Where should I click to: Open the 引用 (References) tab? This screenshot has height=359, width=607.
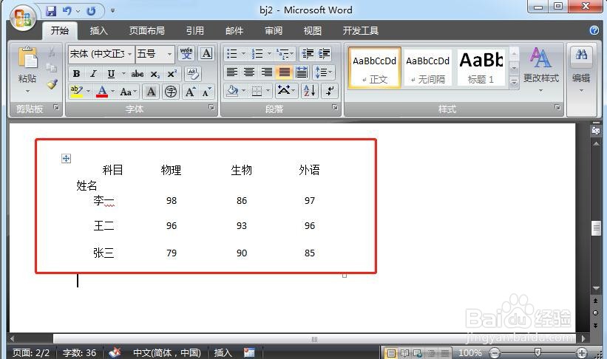click(194, 30)
